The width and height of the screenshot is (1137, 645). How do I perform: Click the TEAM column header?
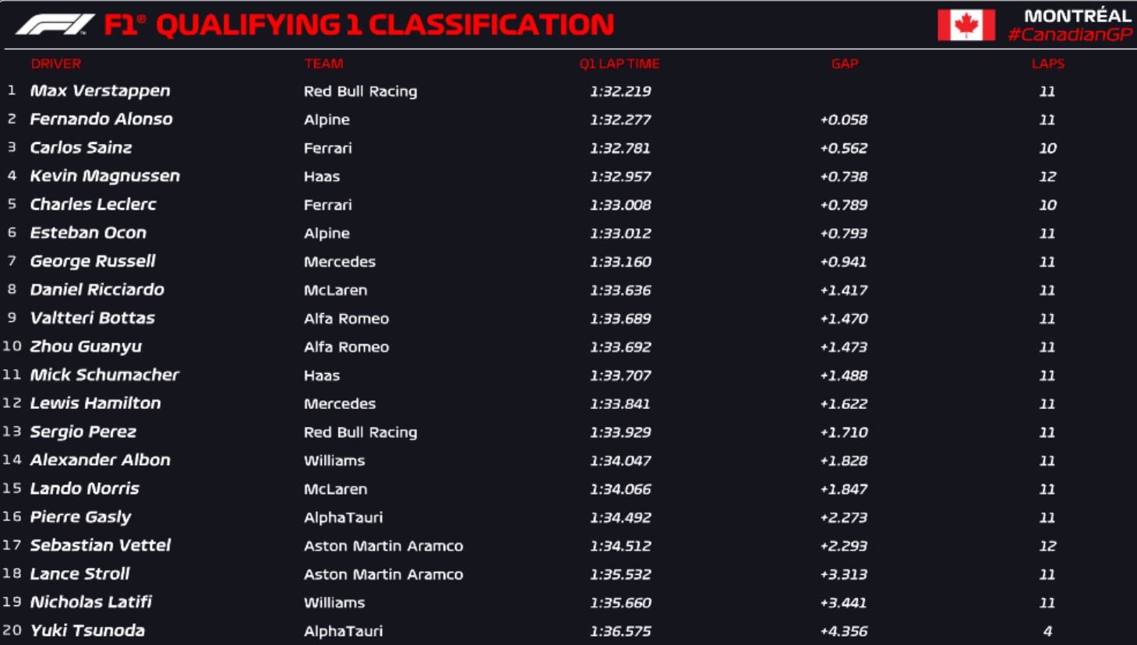(323, 64)
